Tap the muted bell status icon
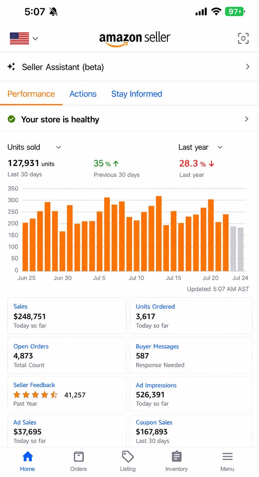The width and height of the screenshot is (259, 477). click(x=53, y=12)
